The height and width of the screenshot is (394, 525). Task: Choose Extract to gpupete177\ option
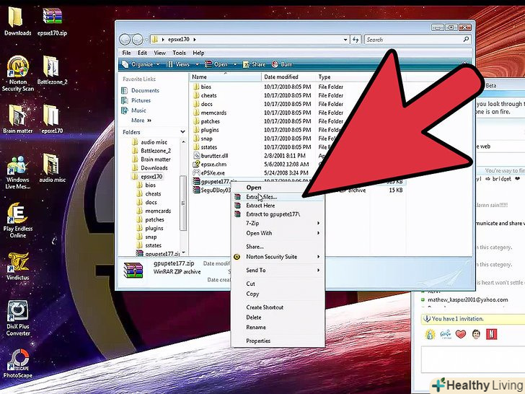point(278,214)
